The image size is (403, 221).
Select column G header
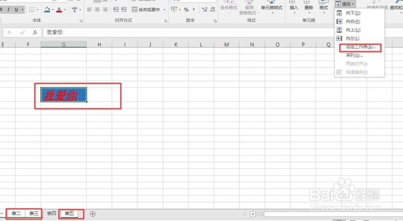click(64, 44)
